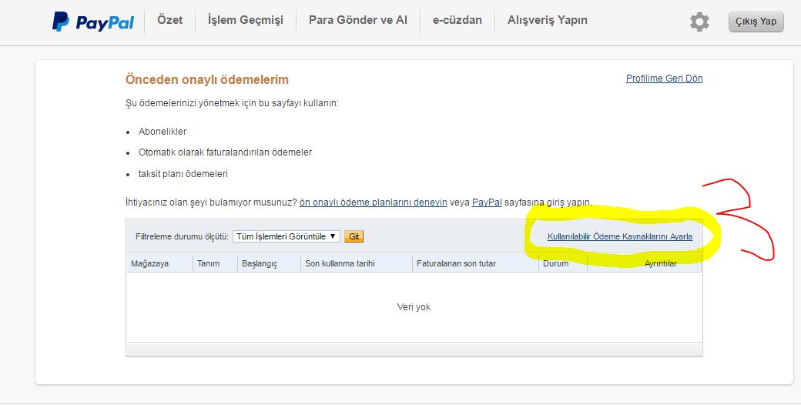
Task: Follow the Profilime Geri Dön link
Action: point(664,79)
